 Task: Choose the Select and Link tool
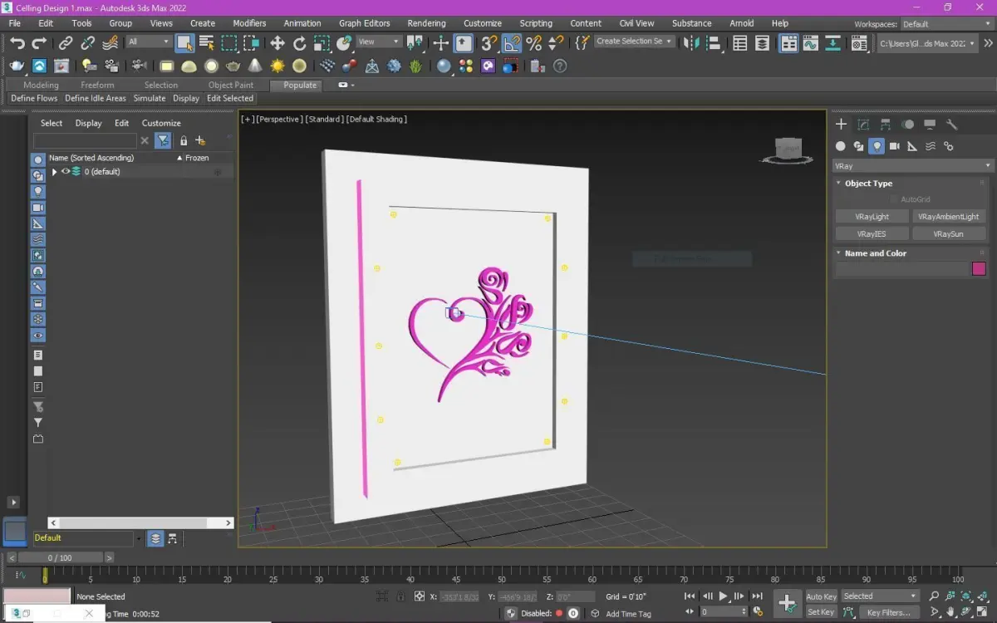66,42
